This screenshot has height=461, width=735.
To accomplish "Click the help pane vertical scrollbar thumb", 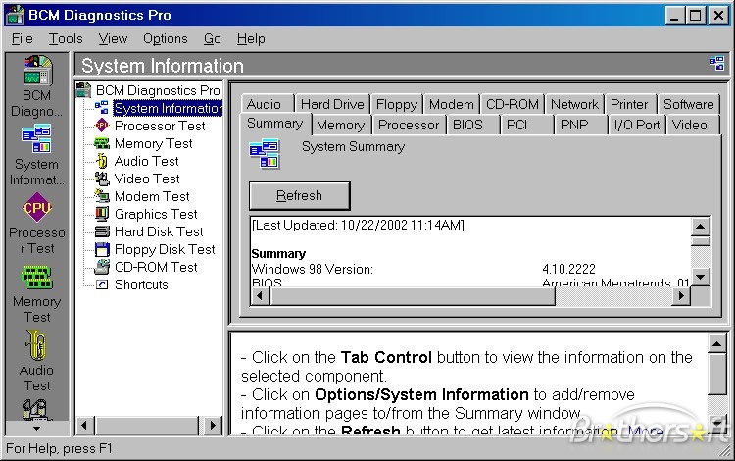I will coord(717,375).
